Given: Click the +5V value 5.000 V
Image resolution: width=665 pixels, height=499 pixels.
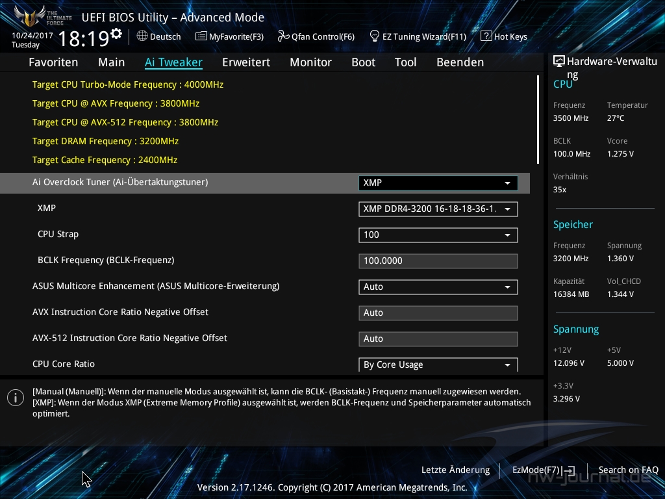Looking at the screenshot, I should coord(620,363).
